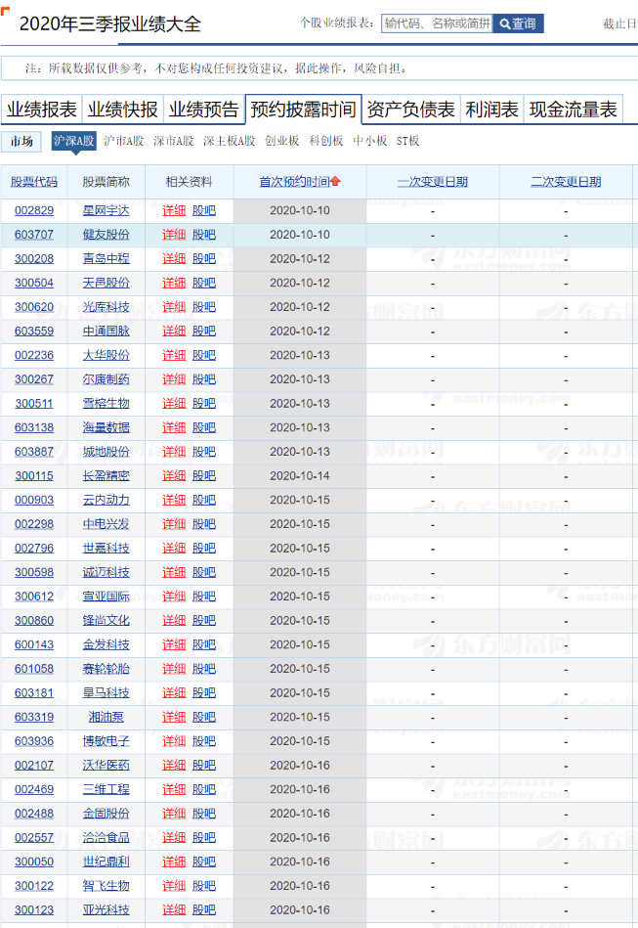Image resolution: width=638 pixels, height=928 pixels.
Task: Open 股吧 forum for 青岛中程
Action: (204, 259)
